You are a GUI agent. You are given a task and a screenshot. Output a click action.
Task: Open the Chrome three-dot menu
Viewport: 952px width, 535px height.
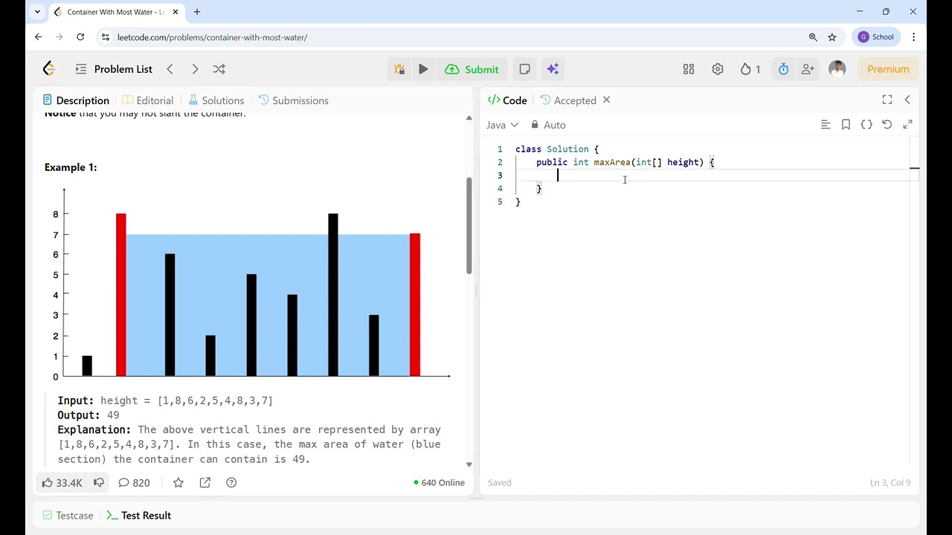pos(913,37)
